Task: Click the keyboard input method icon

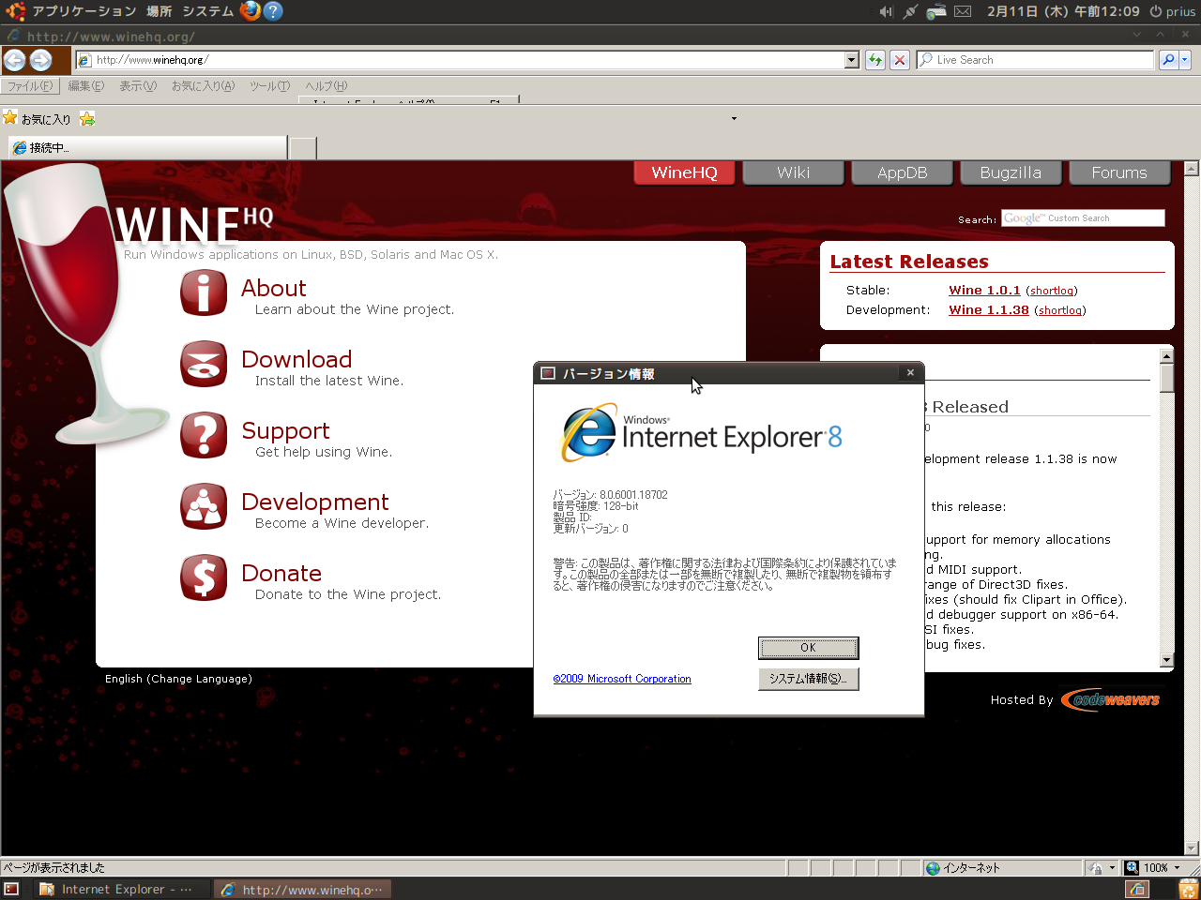Action: [x=935, y=11]
